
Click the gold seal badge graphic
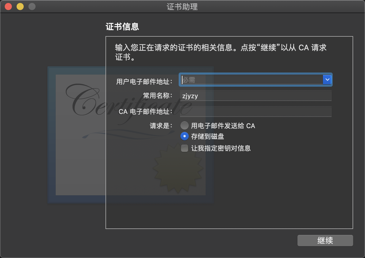(x=178, y=167)
